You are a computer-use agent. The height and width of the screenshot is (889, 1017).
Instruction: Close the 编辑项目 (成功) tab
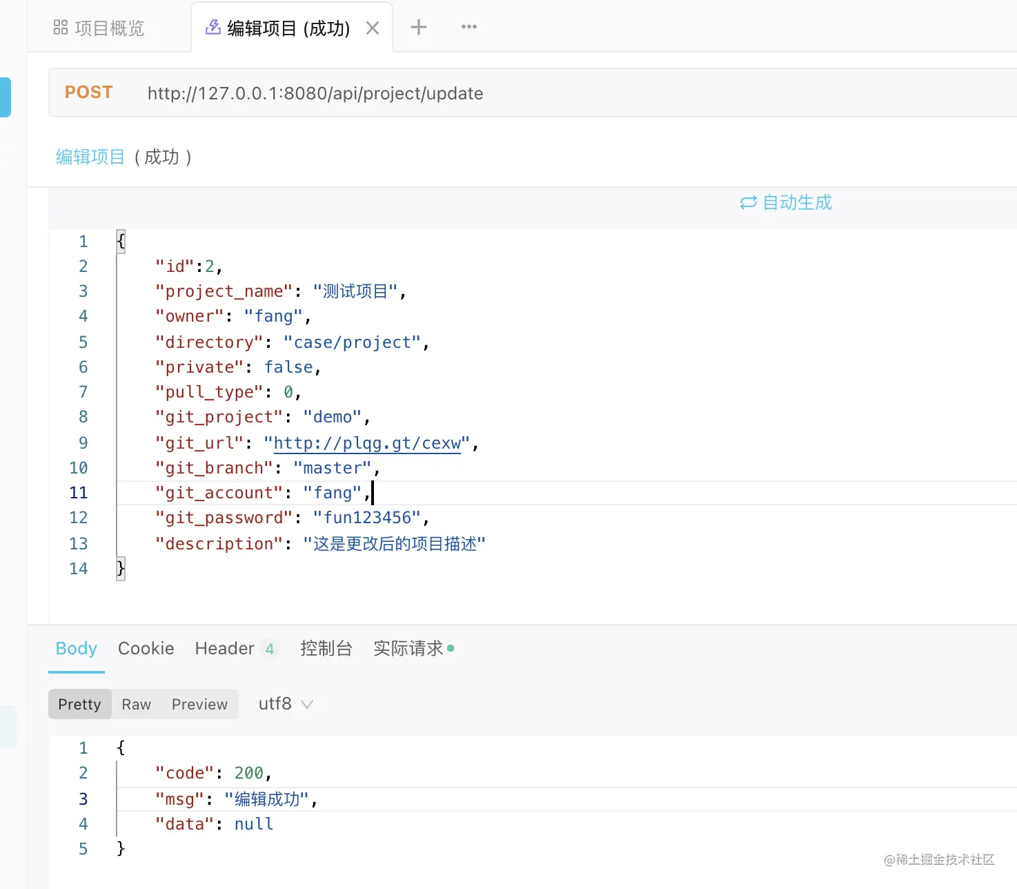click(x=373, y=28)
